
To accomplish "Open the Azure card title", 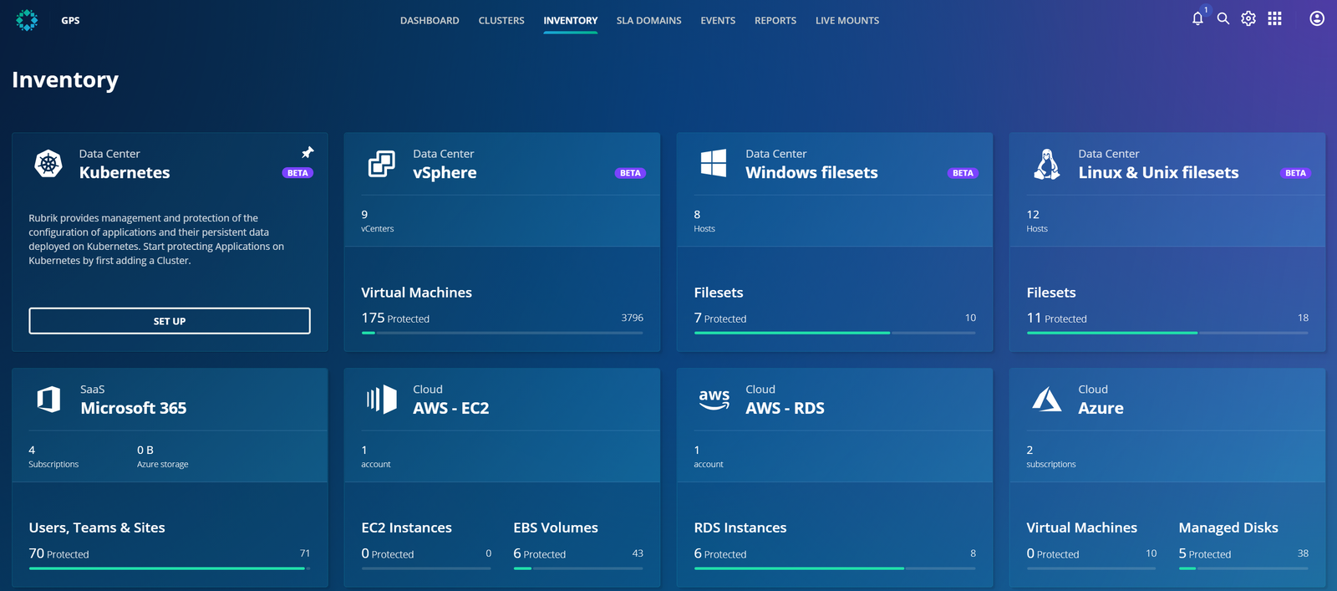I will tap(1101, 409).
